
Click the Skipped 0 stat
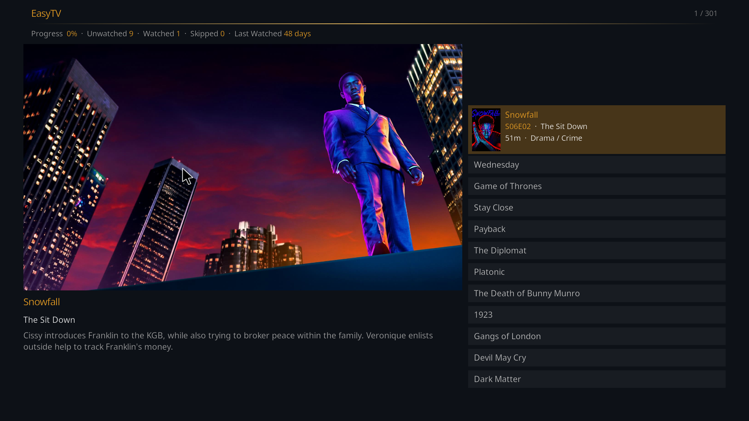[208, 34]
